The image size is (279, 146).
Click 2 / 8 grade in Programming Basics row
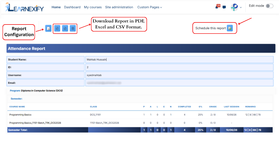point(213,115)
